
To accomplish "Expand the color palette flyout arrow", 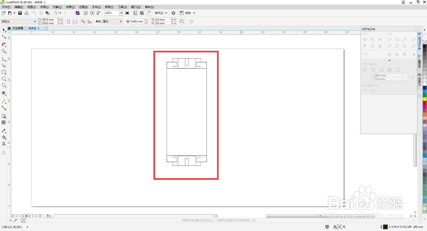I will [x=425, y=220].
